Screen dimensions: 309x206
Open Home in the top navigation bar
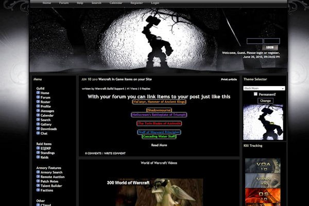pyautogui.click(x=47, y=3)
